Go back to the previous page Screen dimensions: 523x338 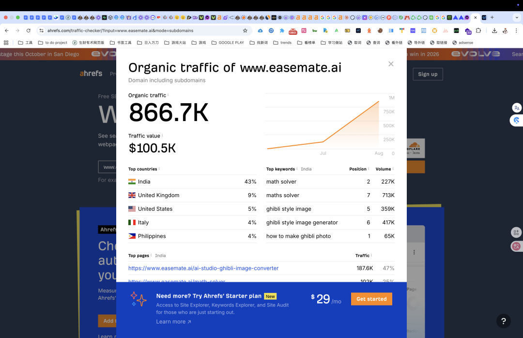tap(7, 31)
